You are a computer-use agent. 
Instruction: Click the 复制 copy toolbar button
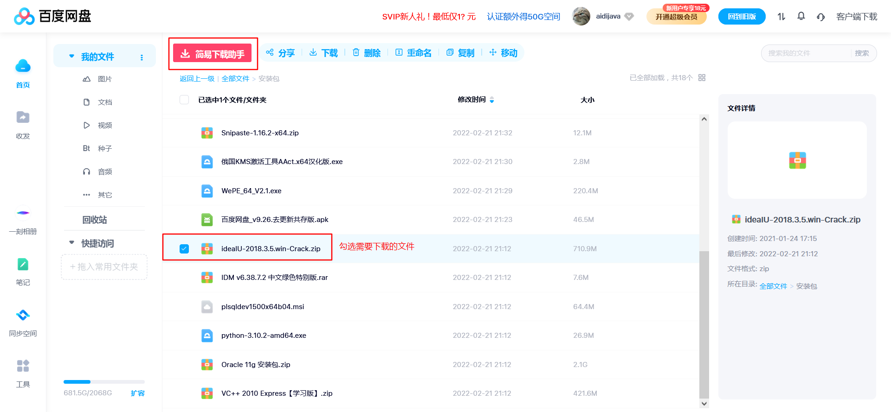(x=460, y=53)
